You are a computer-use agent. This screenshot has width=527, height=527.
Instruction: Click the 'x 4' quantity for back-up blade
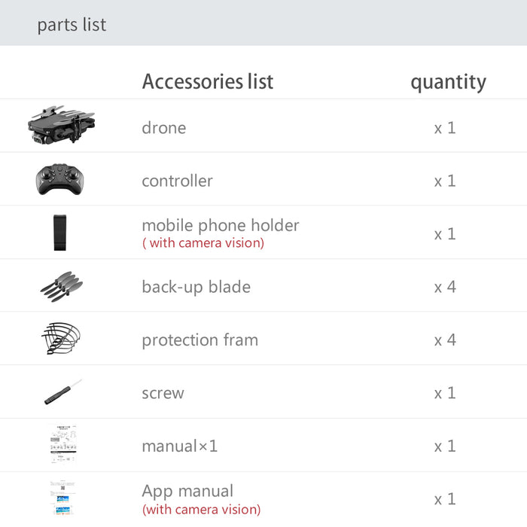click(444, 287)
